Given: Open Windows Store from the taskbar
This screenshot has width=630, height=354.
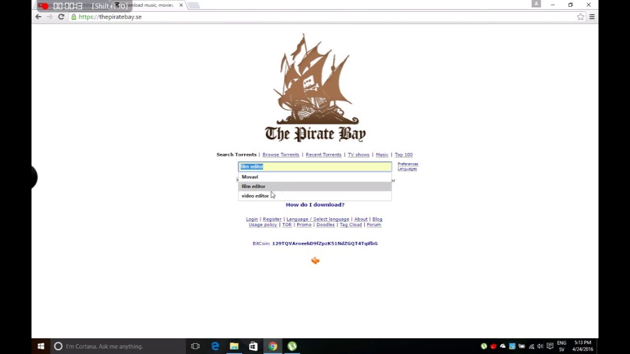Looking at the screenshot, I should (x=253, y=346).
